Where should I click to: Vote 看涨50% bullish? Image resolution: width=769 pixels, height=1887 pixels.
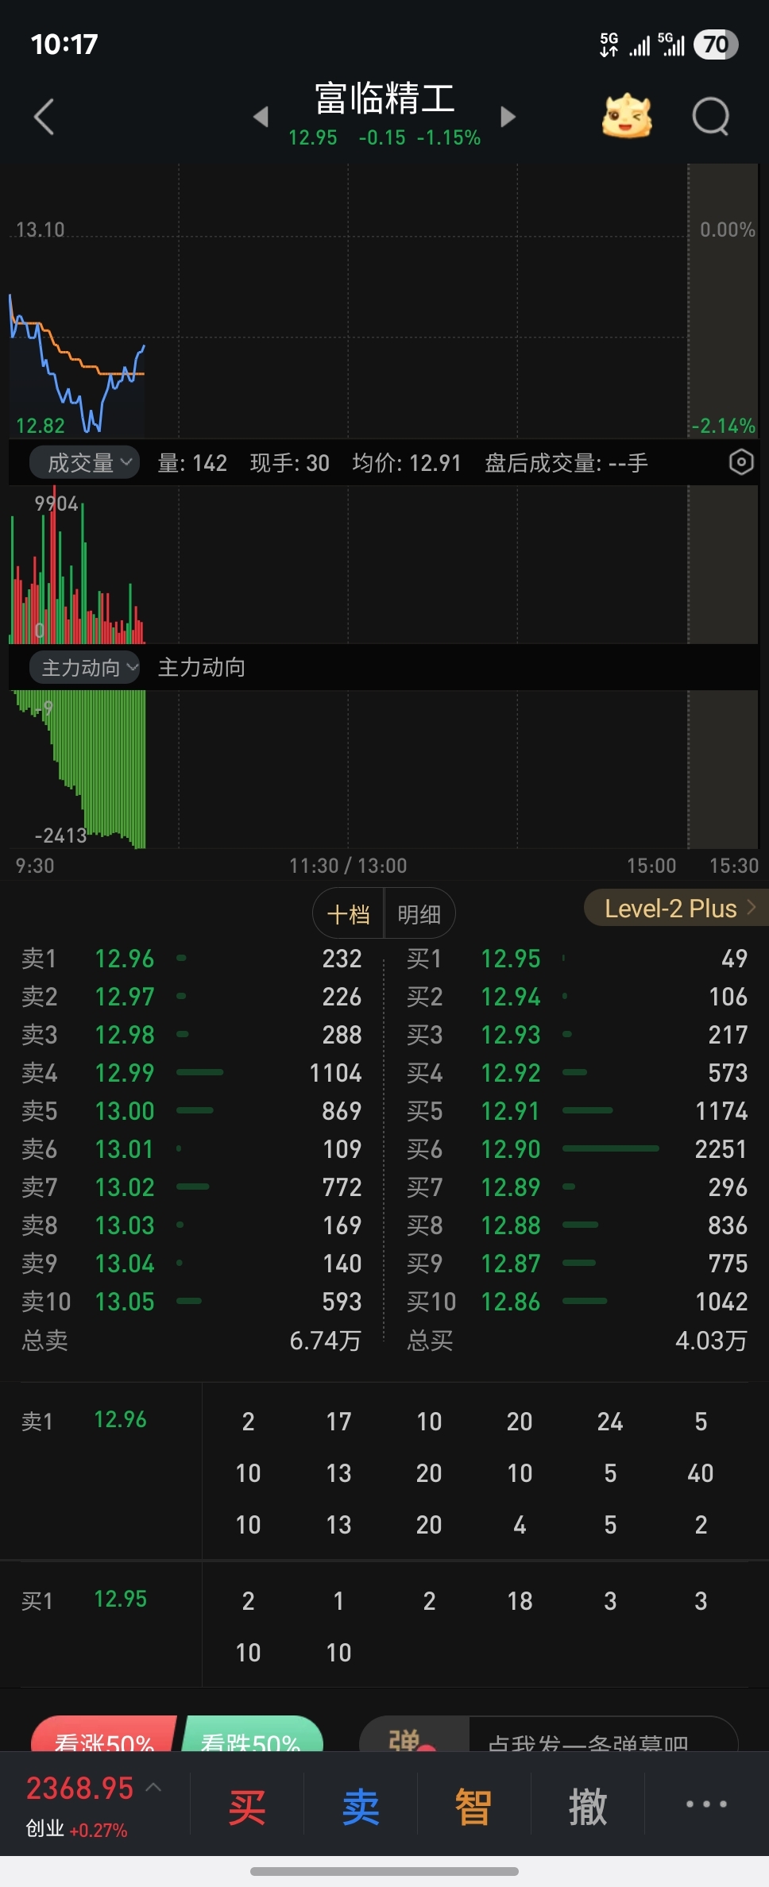click(x=103, y=1735)
